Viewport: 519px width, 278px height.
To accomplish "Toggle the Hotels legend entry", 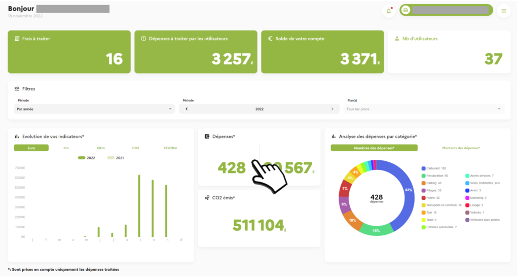I will [431, 198].
